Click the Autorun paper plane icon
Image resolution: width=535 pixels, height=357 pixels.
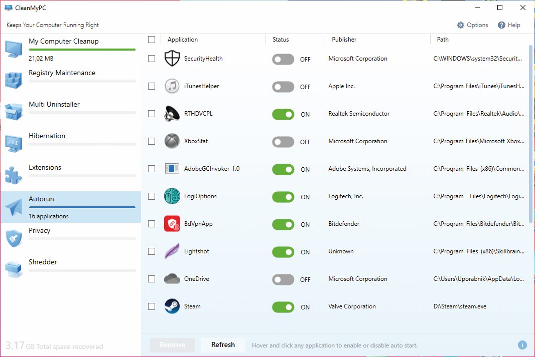tap(14, 207)
